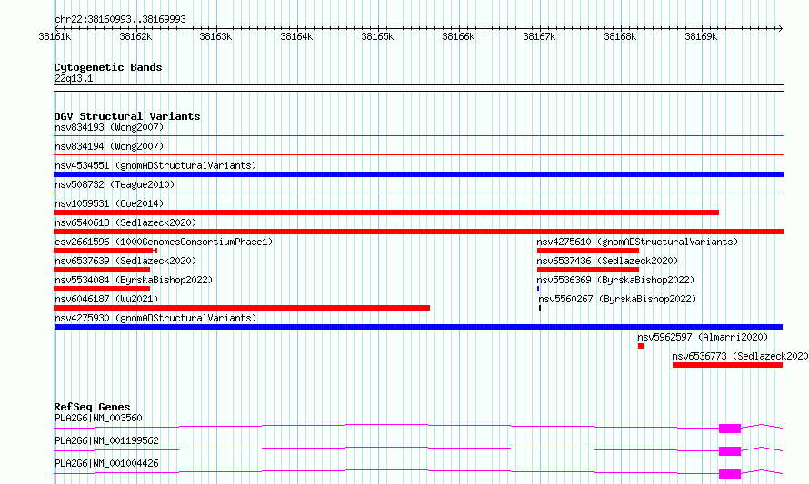Select the red bar under nsv6537639
The height and width of the screenshot is (484, 809).
pyautogui.click(x=102, y=270)
